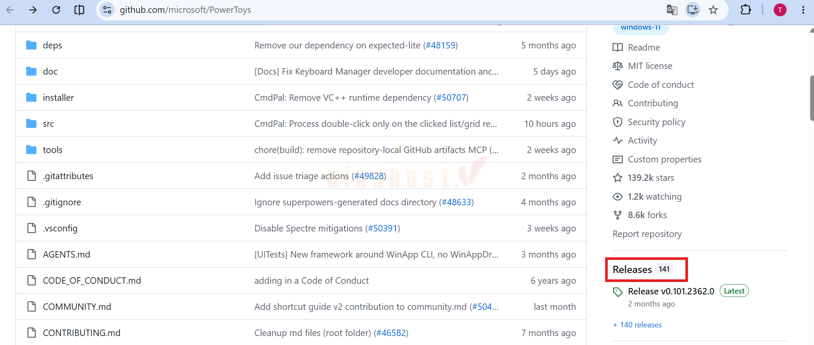This screenshot has width=814, height=345.
Task: Click the windows-11 topic tag
Action: click(640, 28)
